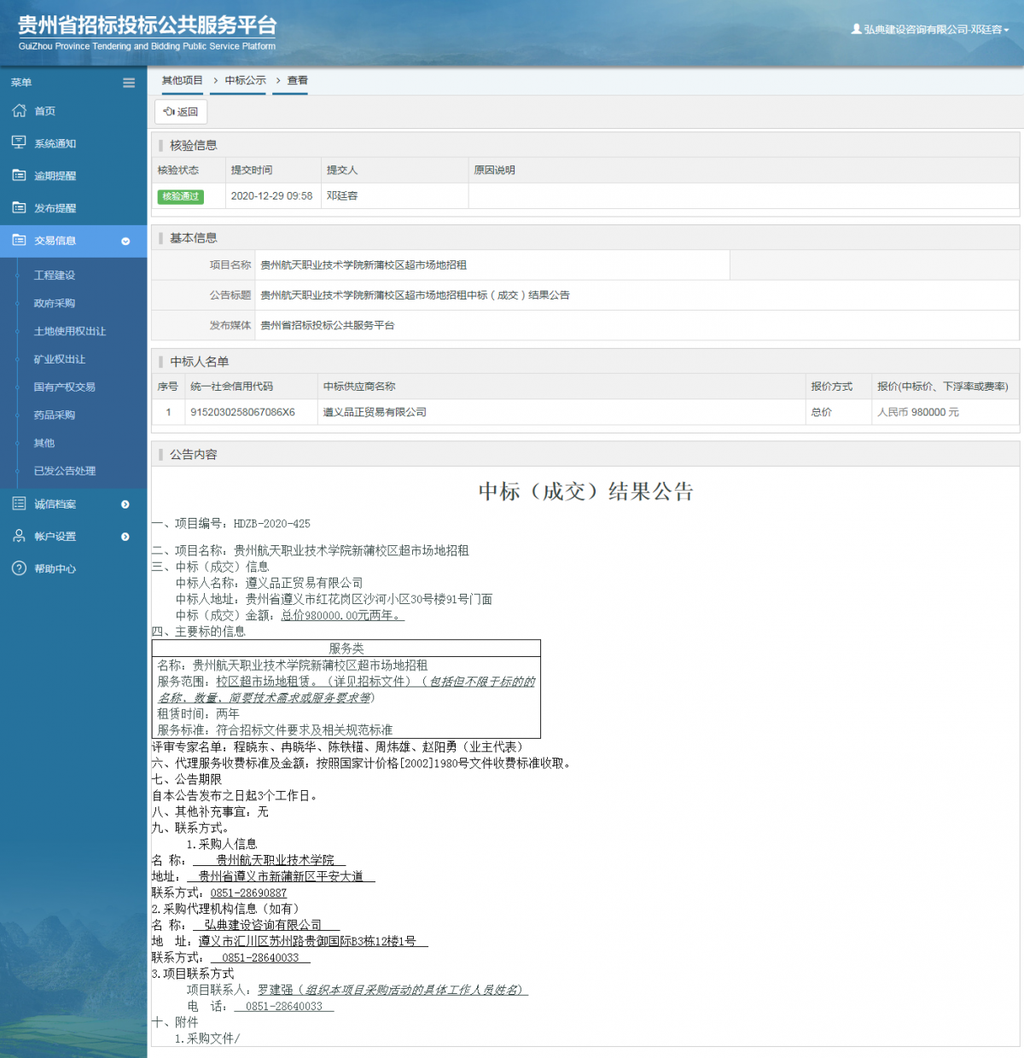The width and height of the screenshot is (1024, 1058).
Task: Collapse the 交易信息 section chevron
Action: coord(125,241)
